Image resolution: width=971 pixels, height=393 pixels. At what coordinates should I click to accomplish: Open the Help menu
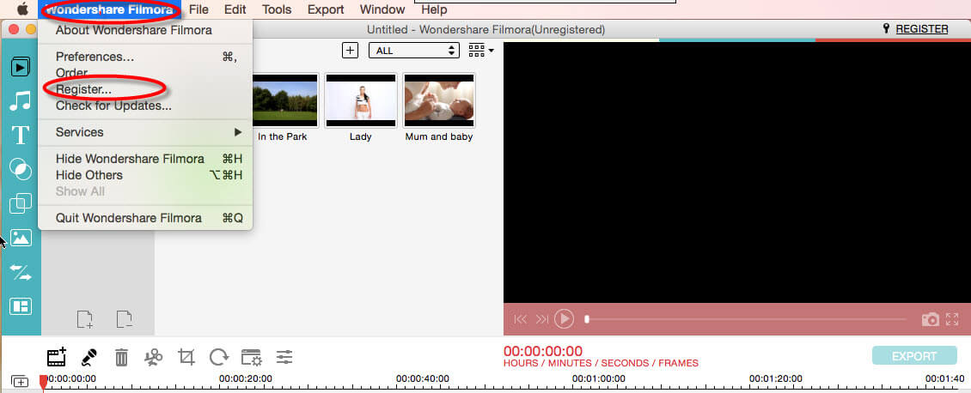click(x=434, y=9)
